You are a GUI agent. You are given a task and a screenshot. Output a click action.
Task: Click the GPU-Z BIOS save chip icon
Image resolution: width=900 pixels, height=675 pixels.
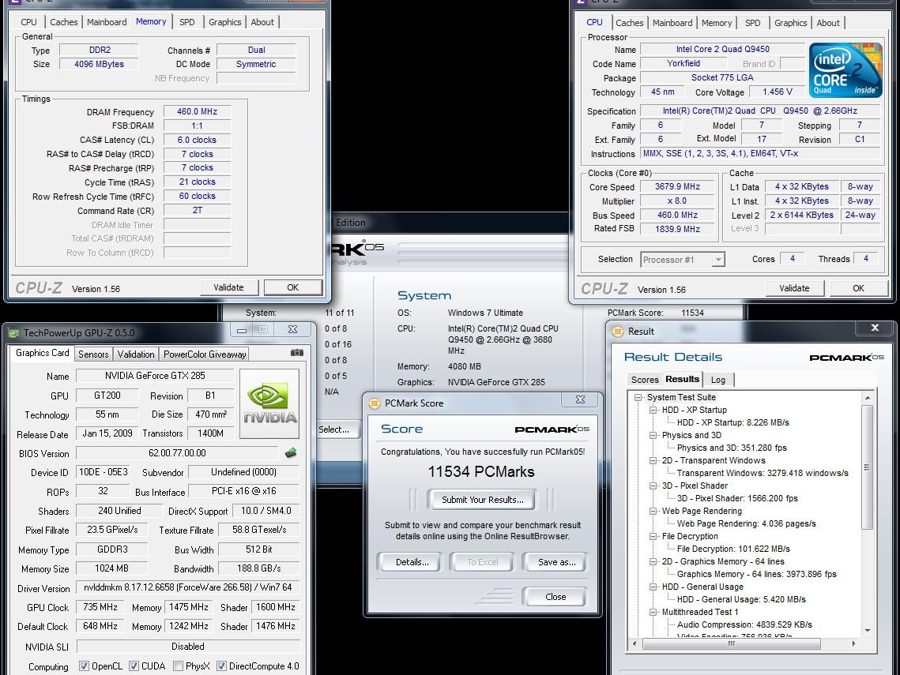pyautogui.click(x=291, y=453)
